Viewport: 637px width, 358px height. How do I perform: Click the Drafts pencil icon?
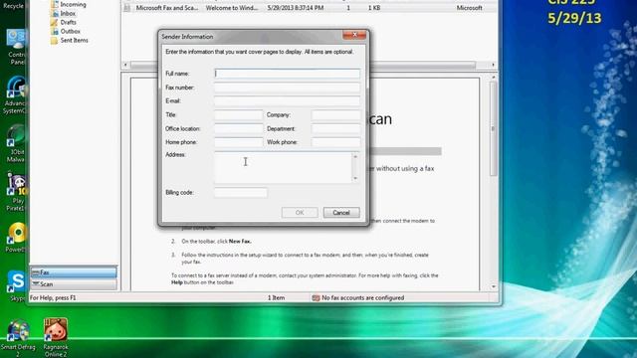(x=55, y=22)
